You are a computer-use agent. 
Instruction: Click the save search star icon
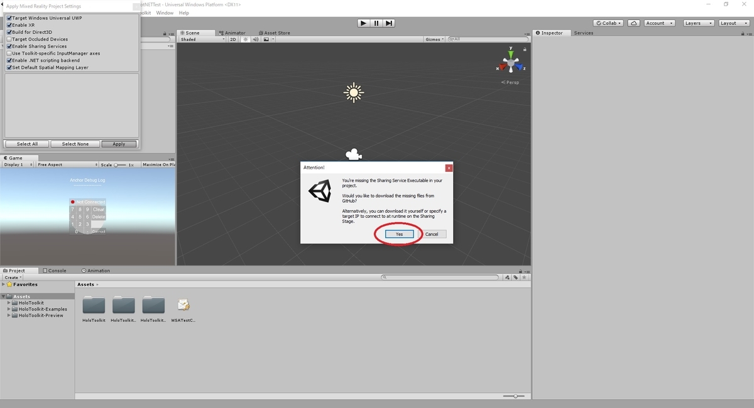click(525, 277)
